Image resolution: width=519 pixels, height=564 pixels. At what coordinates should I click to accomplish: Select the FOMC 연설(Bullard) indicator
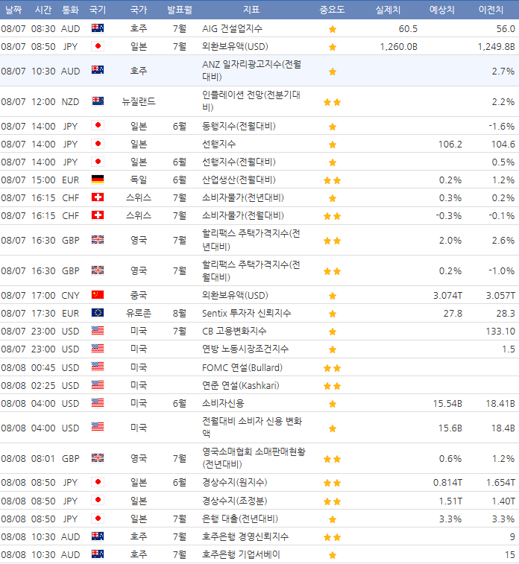242,367
